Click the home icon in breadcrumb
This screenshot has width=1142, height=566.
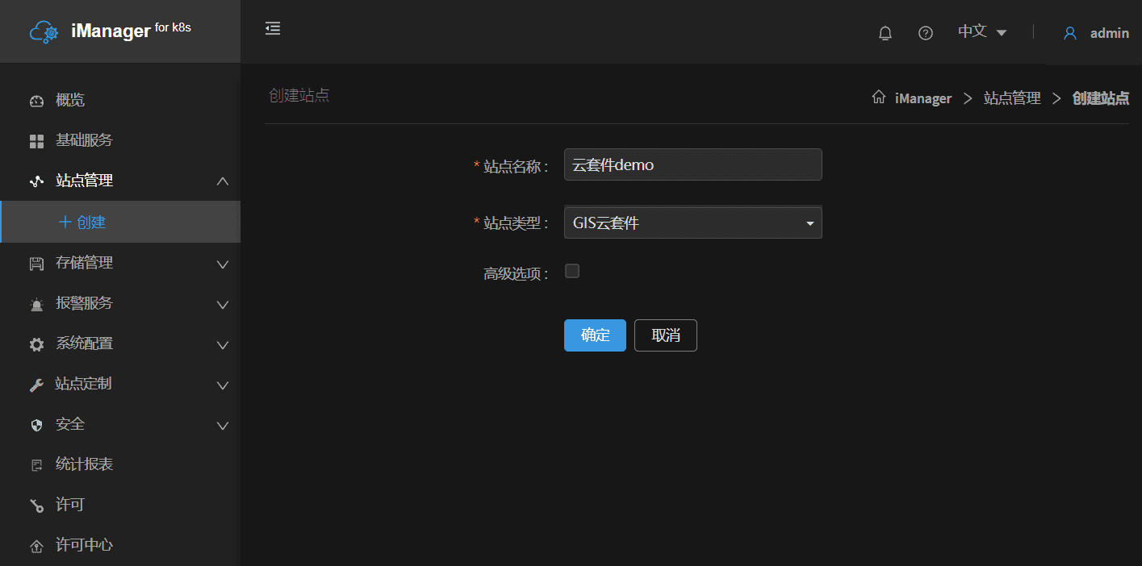pos(879,98)
